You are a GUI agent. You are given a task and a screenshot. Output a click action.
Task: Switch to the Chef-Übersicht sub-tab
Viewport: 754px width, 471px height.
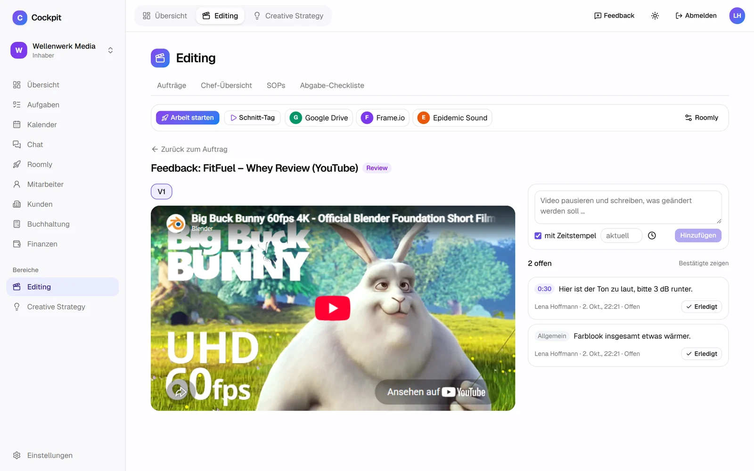tap(226, 85)
